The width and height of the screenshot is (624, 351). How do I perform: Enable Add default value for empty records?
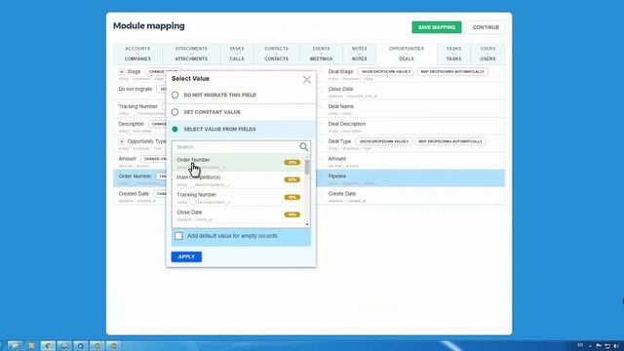pyautogui.click(x=178, y=236)
